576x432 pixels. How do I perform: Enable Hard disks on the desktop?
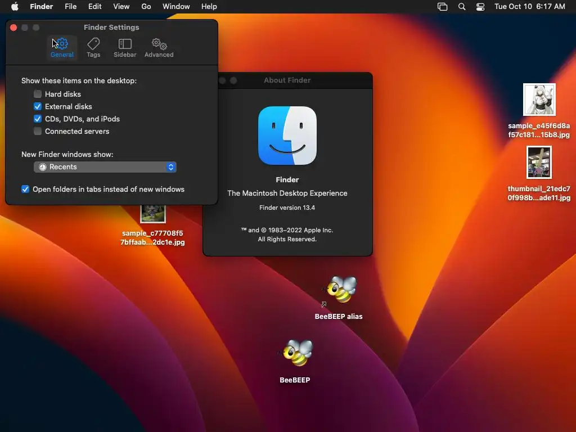point(38,94)
